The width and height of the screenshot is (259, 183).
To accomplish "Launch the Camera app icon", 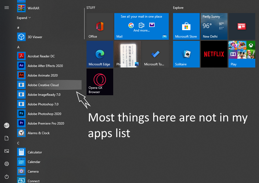I will pos(21,171).
